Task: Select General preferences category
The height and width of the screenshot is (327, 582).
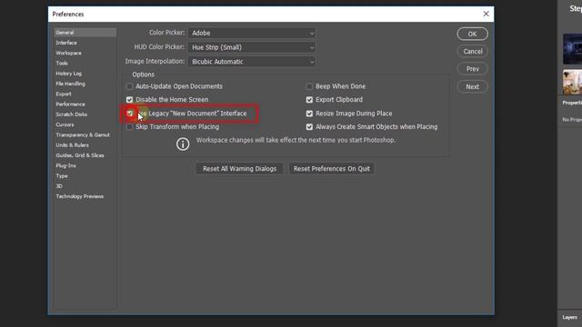Action: pos(85,33)
